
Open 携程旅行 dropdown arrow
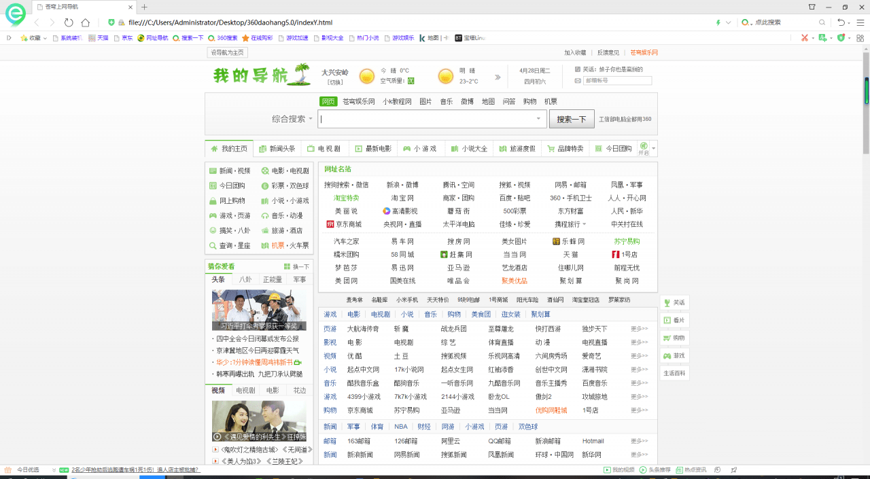pos(584,224)
